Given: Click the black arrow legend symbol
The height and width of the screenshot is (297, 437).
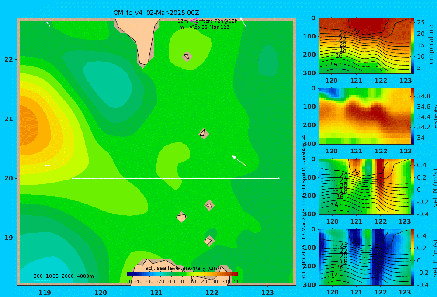Looking at the screenshot, I should [193, 27].
